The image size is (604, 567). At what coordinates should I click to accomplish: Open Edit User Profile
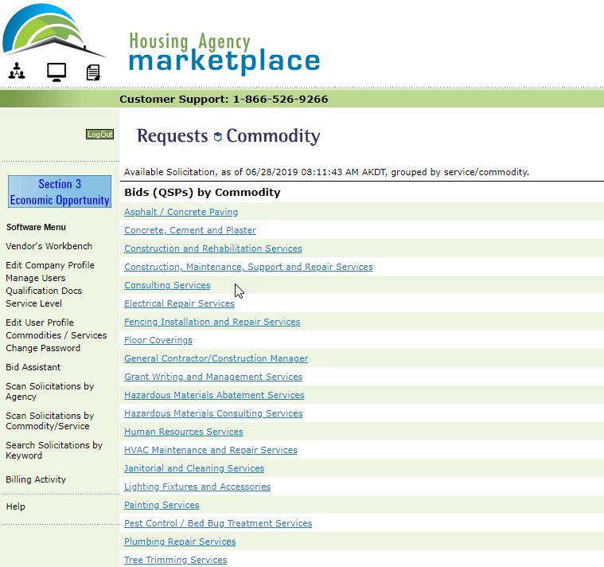coord(40,323)
